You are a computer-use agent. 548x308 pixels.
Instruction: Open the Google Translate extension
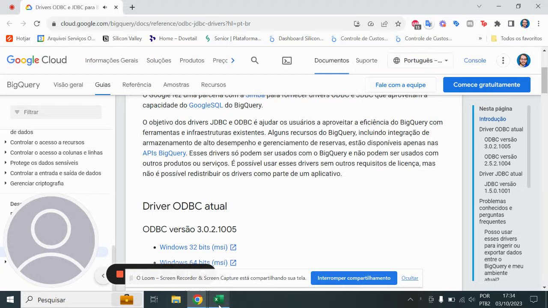point(429,24)
